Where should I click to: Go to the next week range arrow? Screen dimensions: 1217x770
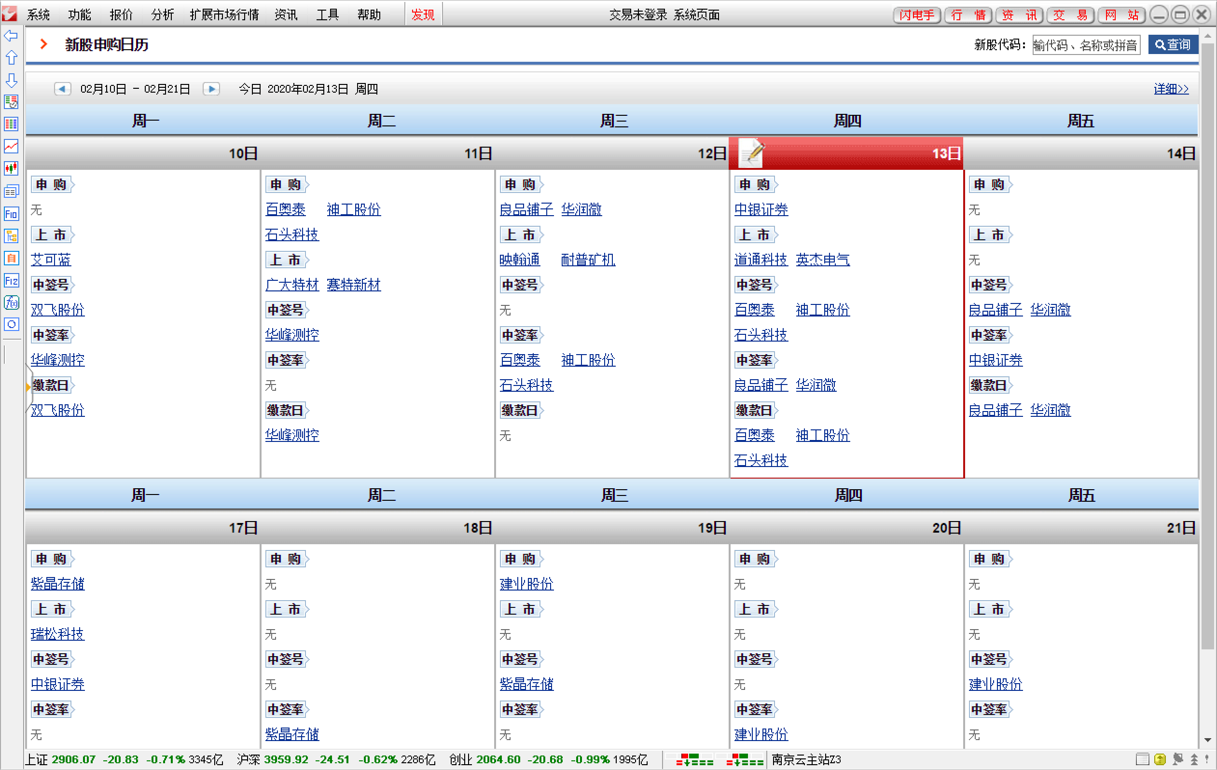click(211, 89)
